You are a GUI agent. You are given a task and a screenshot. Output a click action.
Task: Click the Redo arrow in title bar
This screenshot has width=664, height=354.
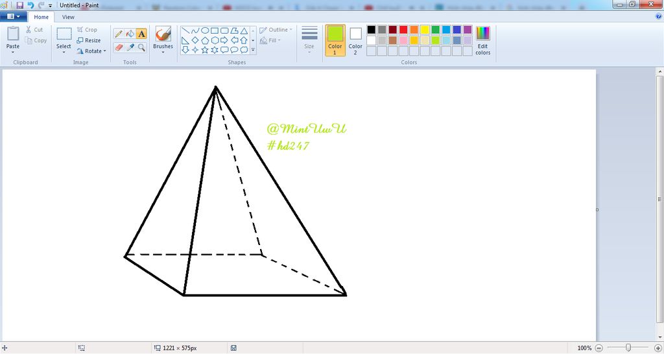41,5
